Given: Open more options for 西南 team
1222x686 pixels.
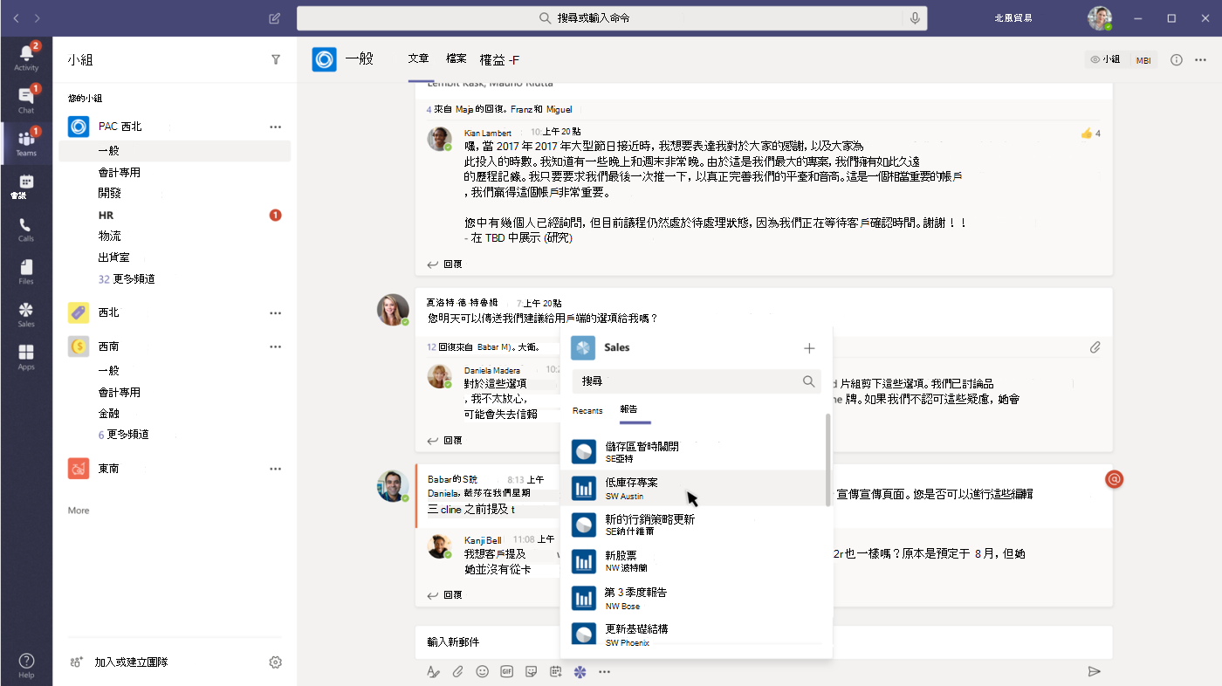Looking at the screenshot, I should pyautogui.click(x=276, y=346).
